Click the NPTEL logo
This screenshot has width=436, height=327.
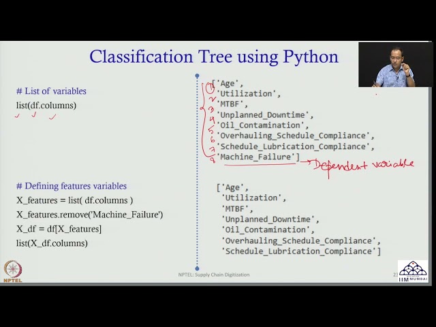click(13, 271)
